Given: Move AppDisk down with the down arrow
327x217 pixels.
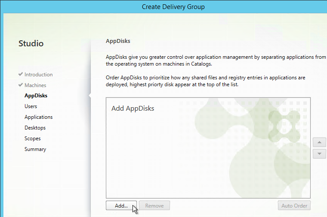Looking at the screenshot, I should point(319,154).
